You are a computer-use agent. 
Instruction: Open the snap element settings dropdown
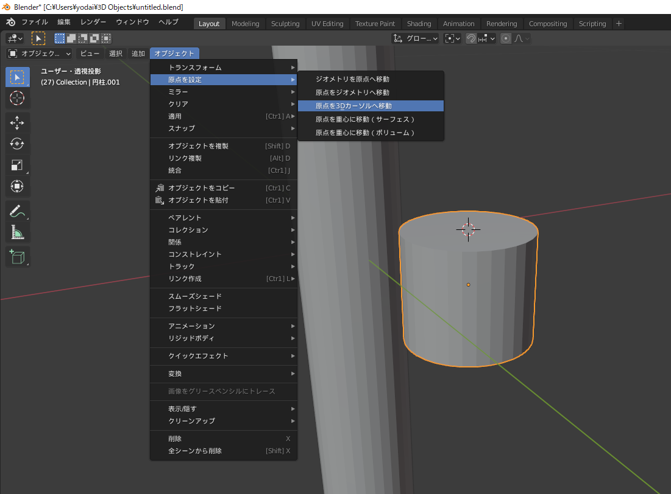pos(486,38)
